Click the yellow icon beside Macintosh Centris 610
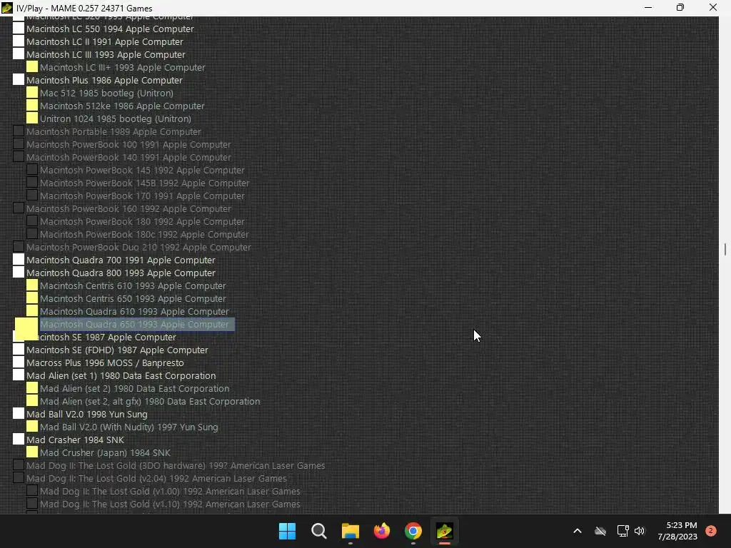The width and height of the screenshot is (731, 548). click(x=32, y=285)
